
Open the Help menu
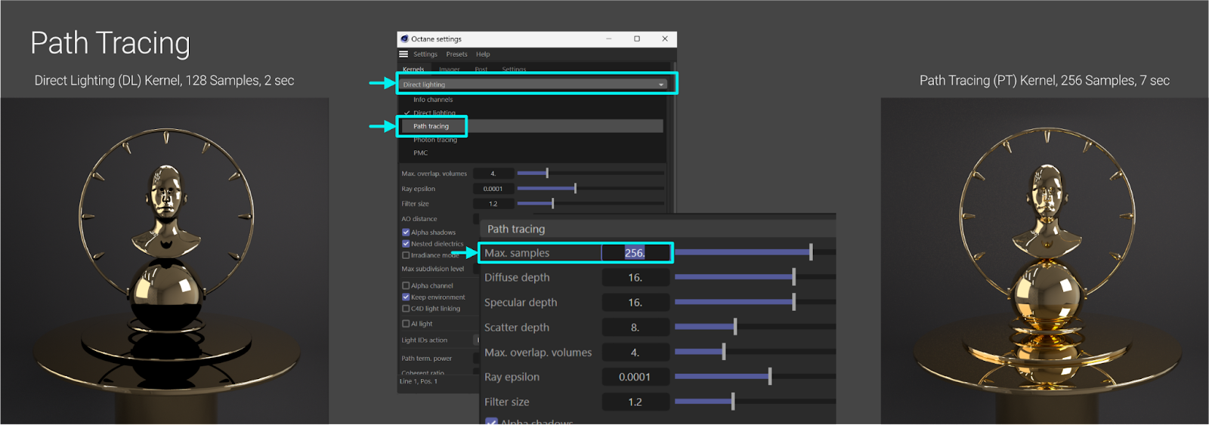[x=483, y=54]
